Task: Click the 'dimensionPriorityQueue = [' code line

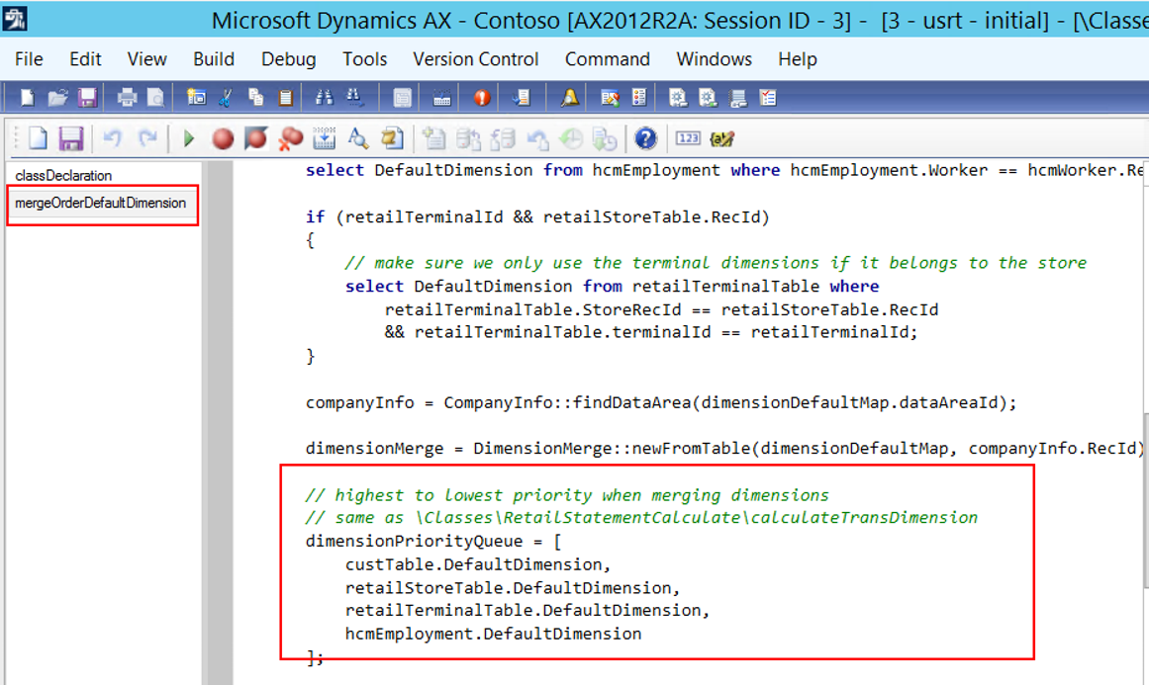Action: pos(433,542)
